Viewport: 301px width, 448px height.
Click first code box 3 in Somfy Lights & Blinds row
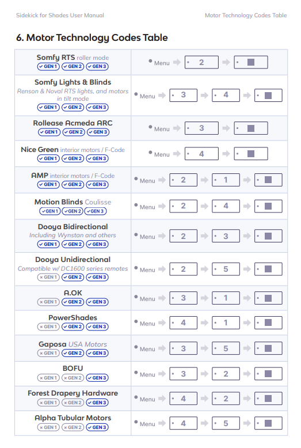coord(184,95)
